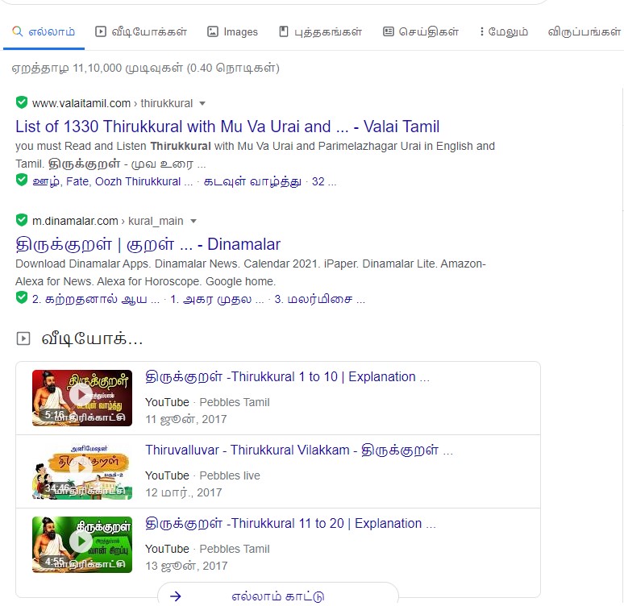Image resolution: width=624 pixels, height=606 pixels.
Task: Click the three-dot icon beside மேலும்
Action: point(481,31)
